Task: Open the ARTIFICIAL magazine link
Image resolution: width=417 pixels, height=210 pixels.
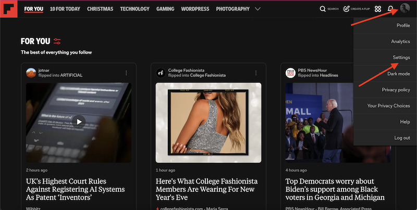Action: pos(71,75)
